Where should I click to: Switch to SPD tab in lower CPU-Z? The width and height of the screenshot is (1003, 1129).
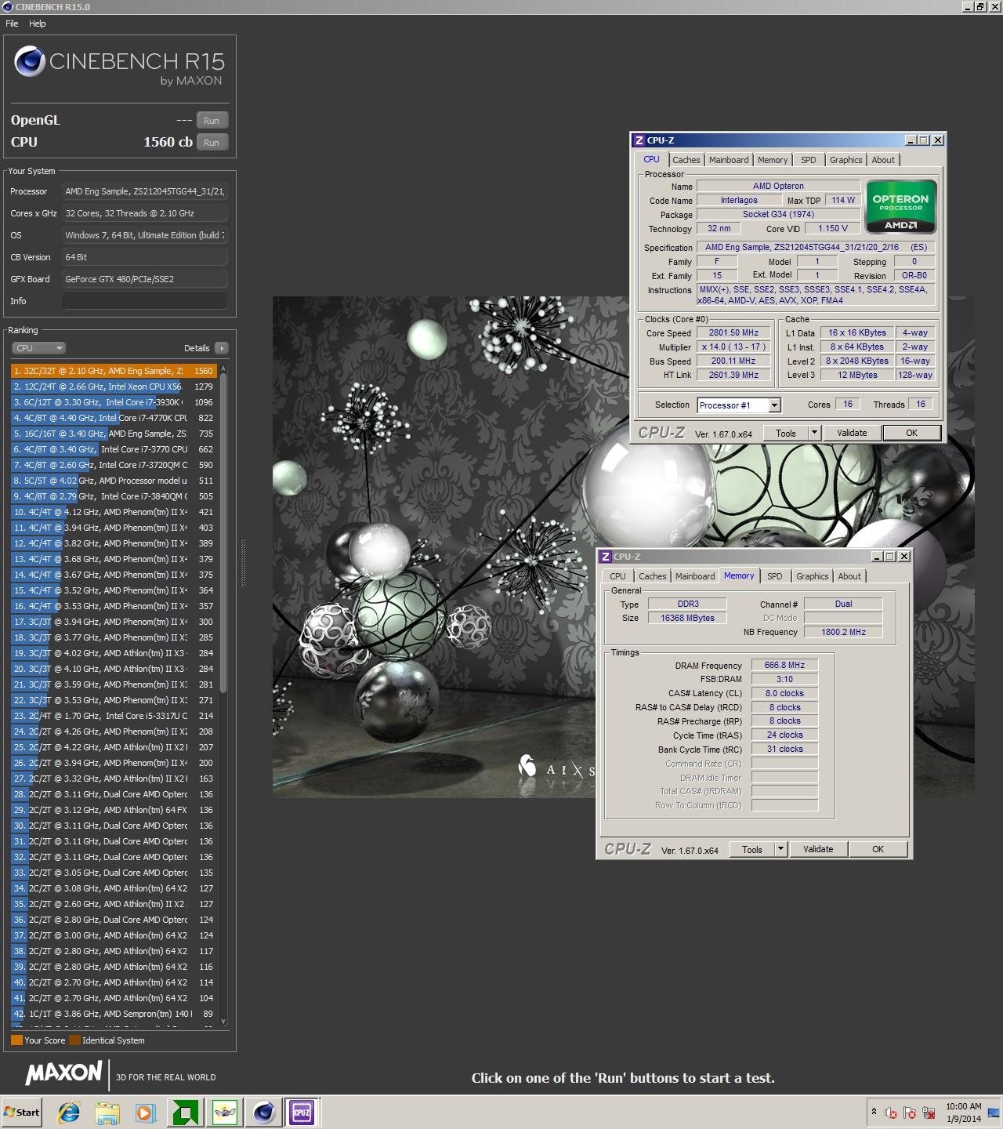(x=775, y=576)
